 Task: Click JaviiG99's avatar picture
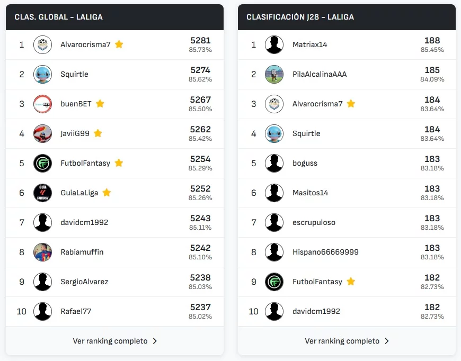click(42, 133)
